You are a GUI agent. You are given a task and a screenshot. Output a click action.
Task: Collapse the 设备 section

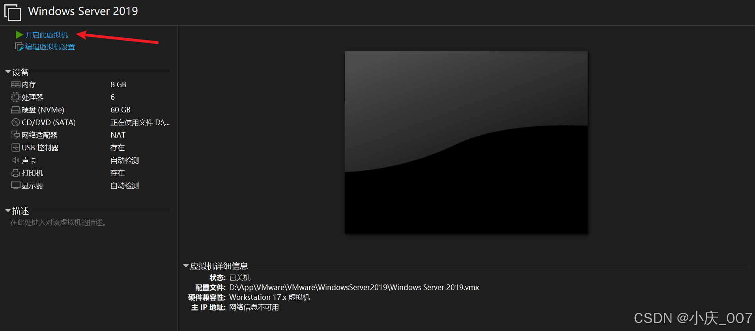click(x=8, y=72)
